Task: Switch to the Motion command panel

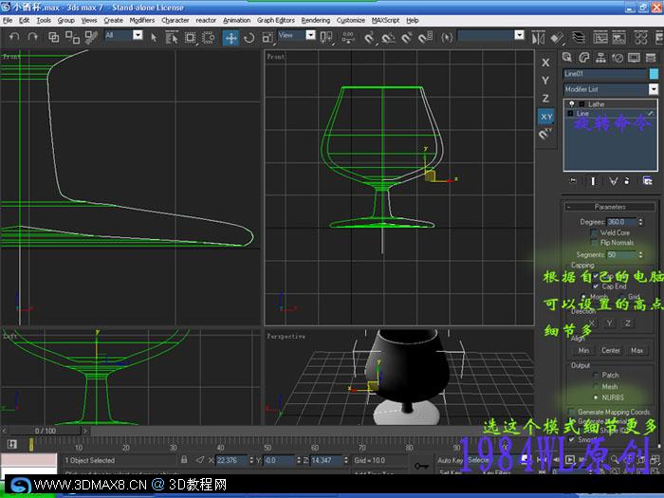Action: click(x=618, y=58)
